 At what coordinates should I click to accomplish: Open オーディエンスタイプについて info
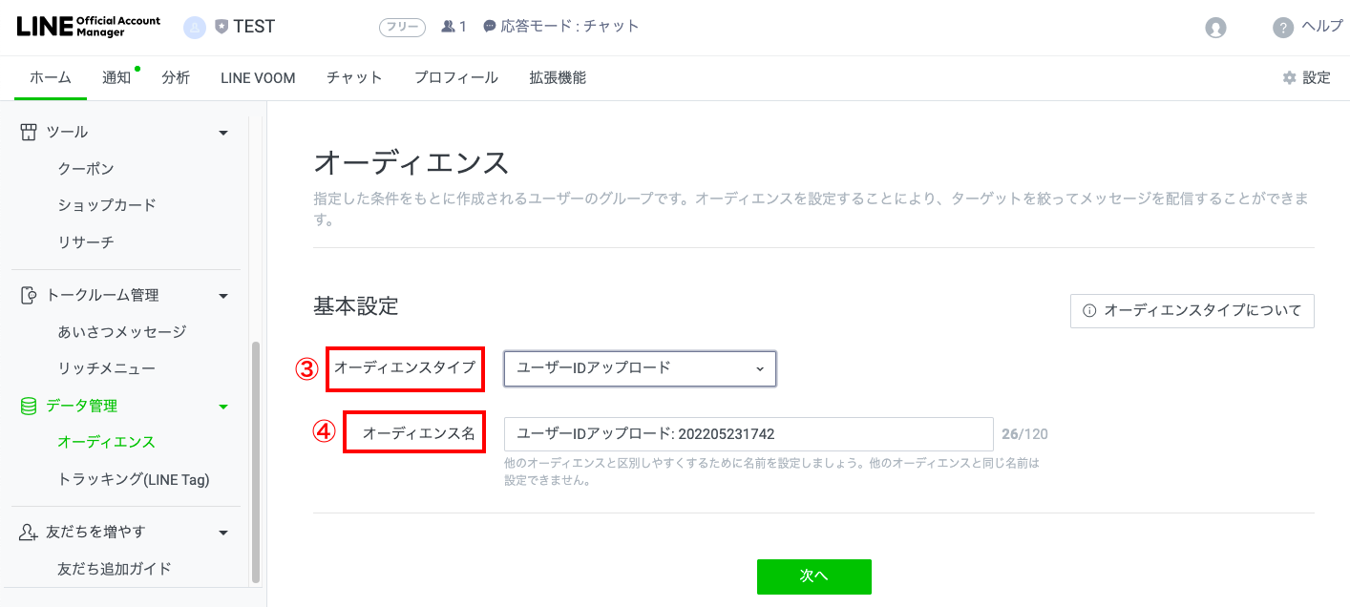tap(1191, 310)
